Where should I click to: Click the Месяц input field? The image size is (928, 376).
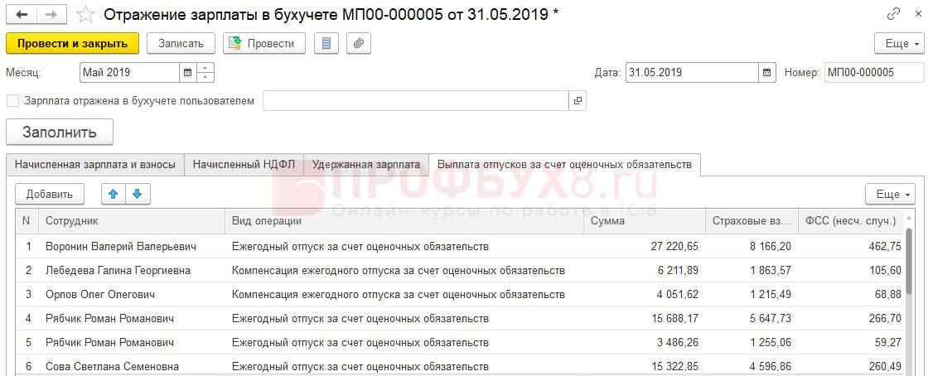coord(129,73)
